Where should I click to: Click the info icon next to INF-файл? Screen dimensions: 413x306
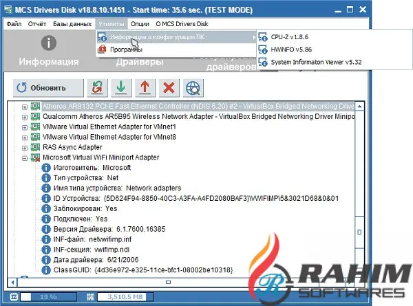click(46, 240)
